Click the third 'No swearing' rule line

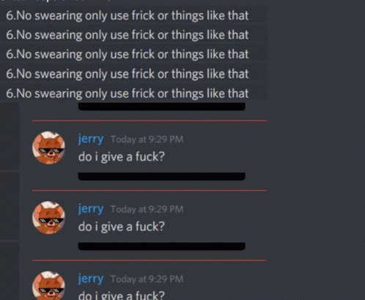[128, 54]
